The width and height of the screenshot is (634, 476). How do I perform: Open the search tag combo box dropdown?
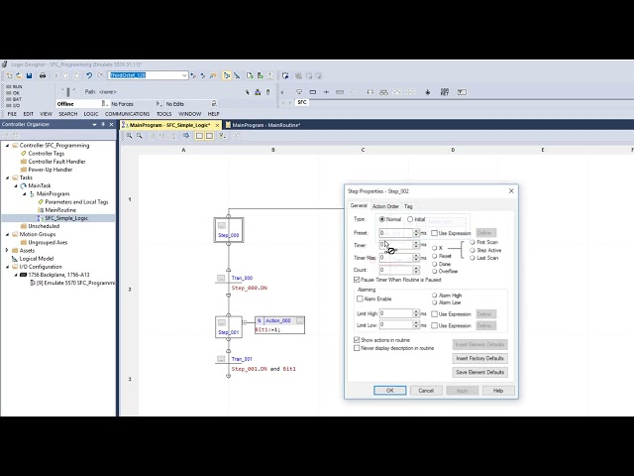tap(184, 75)
